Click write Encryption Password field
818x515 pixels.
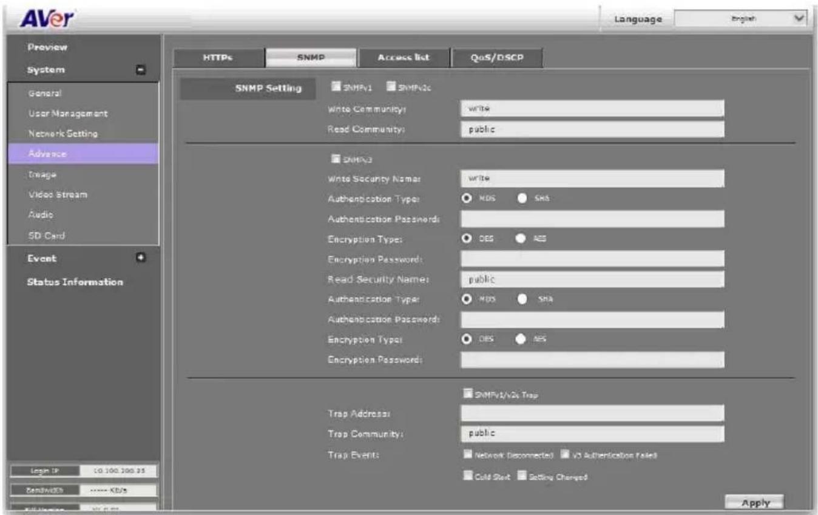pyautogui.click(x=592, y=259)
